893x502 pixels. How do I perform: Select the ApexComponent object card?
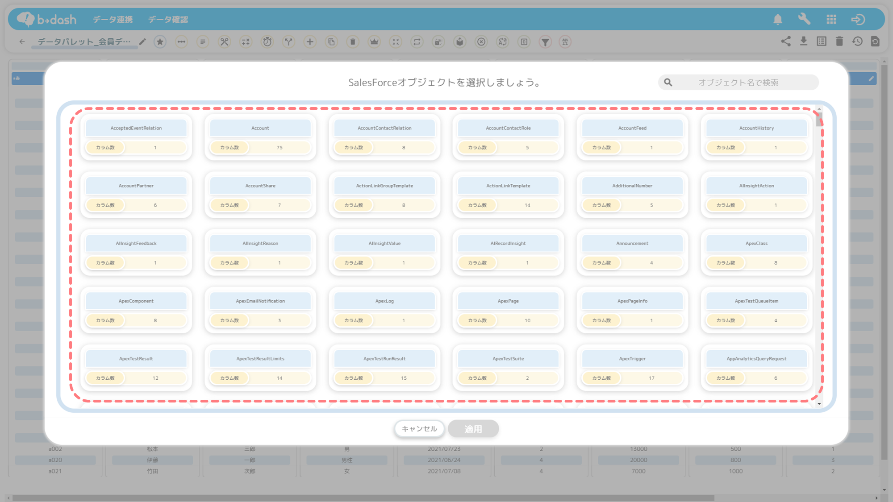[x=136, y=310]
